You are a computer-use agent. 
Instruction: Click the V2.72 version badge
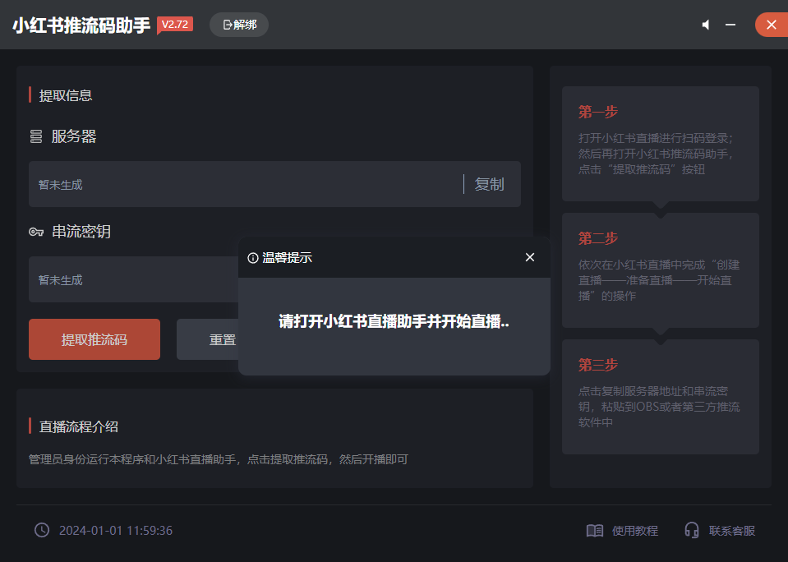tap(175, 25)
